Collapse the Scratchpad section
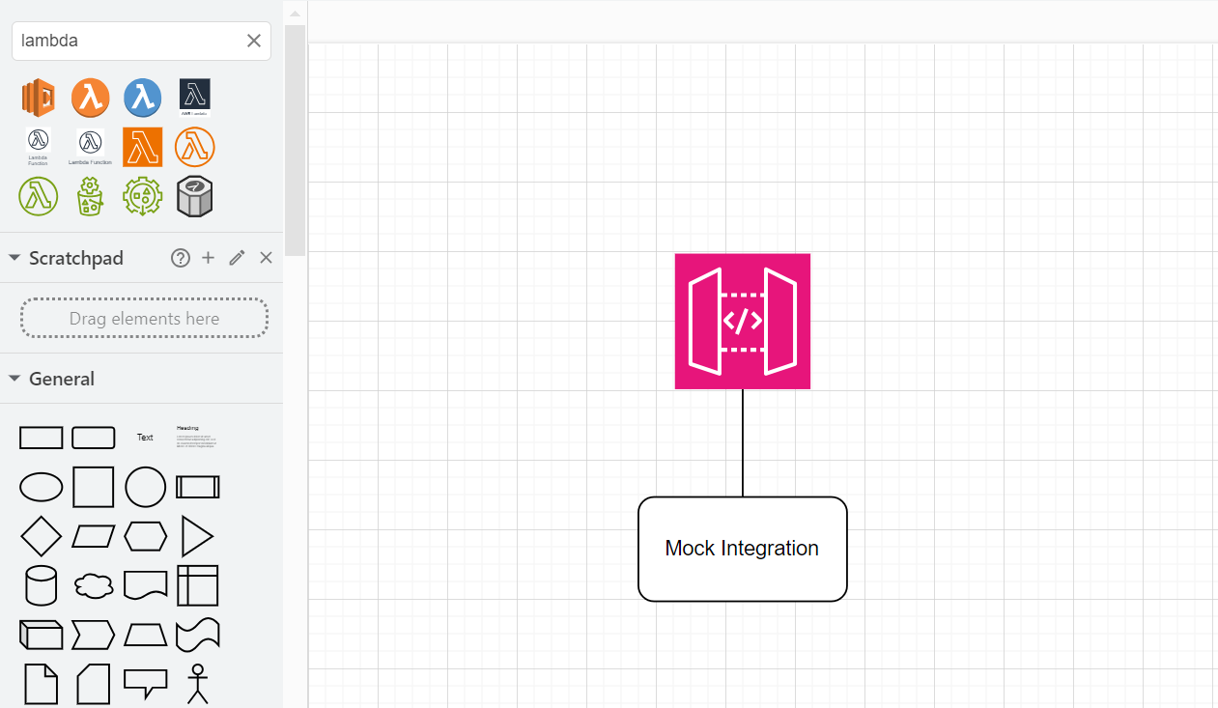The width and height of the screenshot is (1218, 708). [14, 258]
